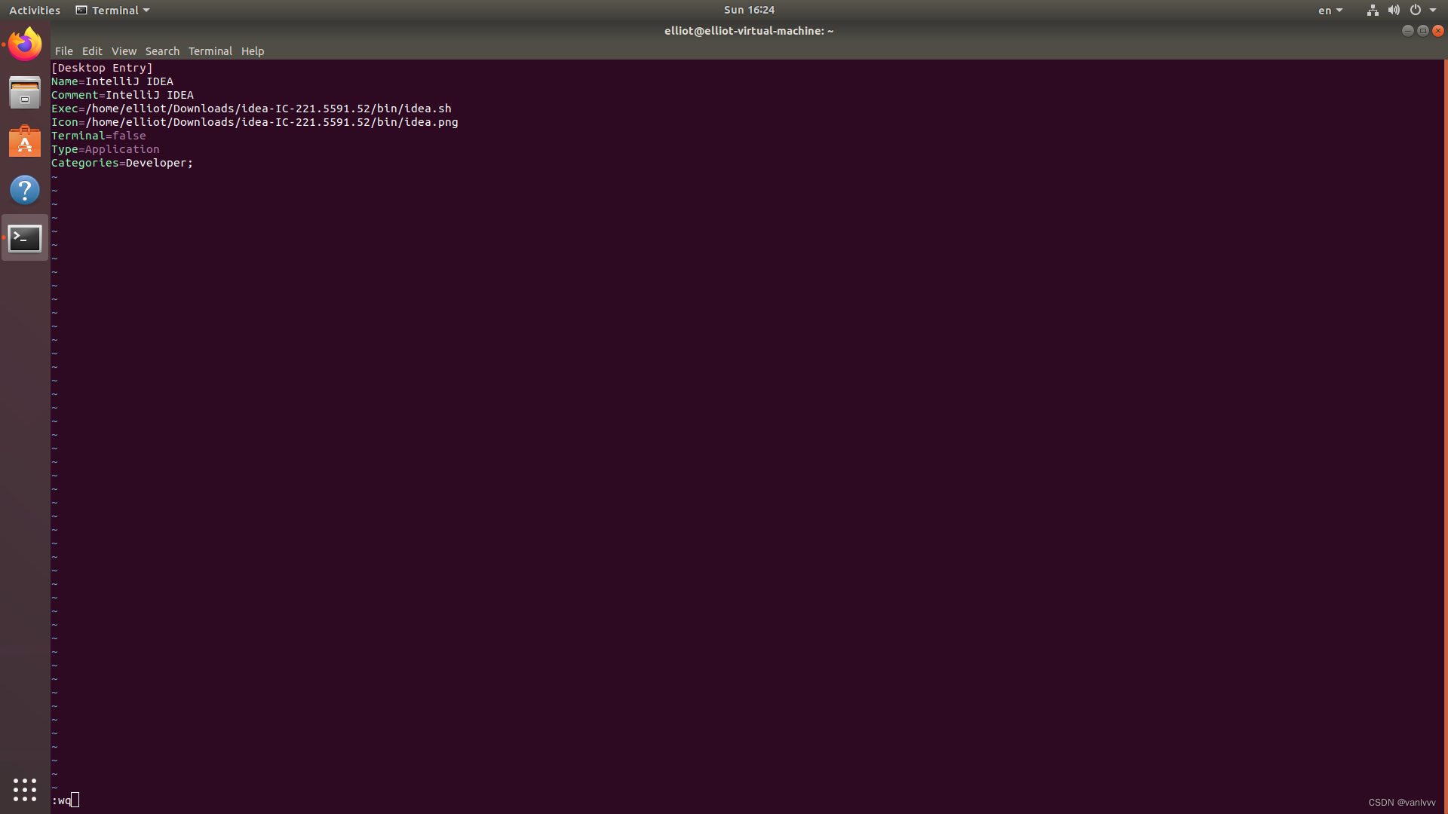Open the Help dock icon
Image resolution: width=1448 pixels, height=814 pixels.
25,190
